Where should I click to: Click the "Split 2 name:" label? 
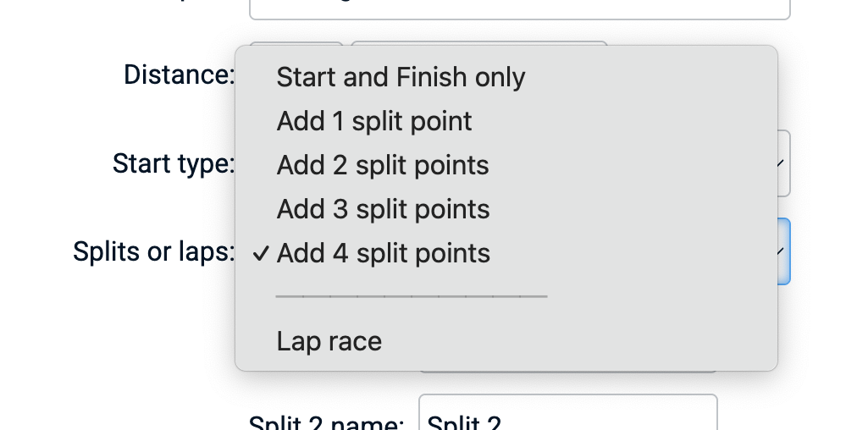(326, 422)
